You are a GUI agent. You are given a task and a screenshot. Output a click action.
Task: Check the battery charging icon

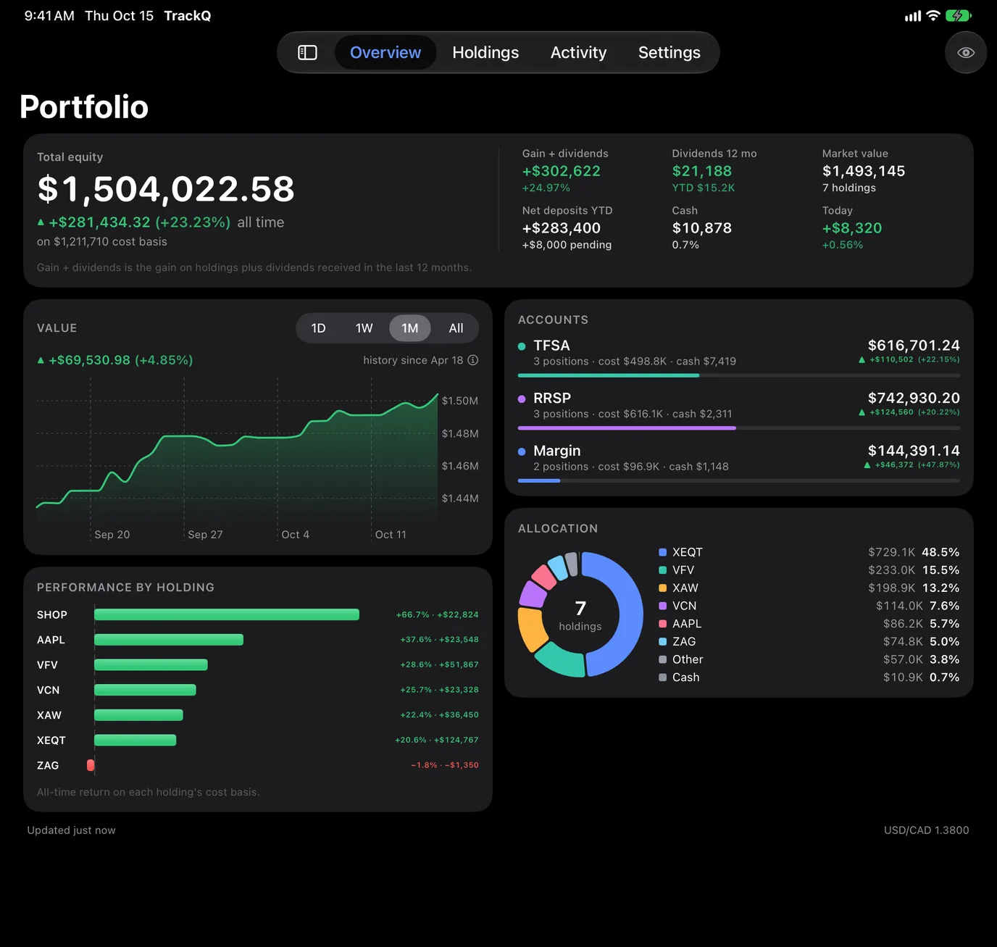tap(958, 16)
